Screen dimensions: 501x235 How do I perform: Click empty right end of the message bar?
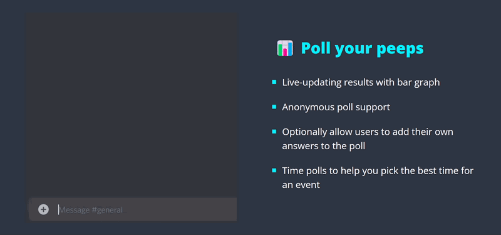point(192,209)
